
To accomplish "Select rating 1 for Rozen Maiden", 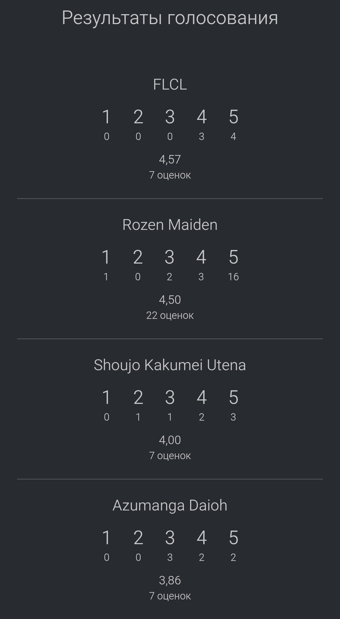I will click(106, 257).
